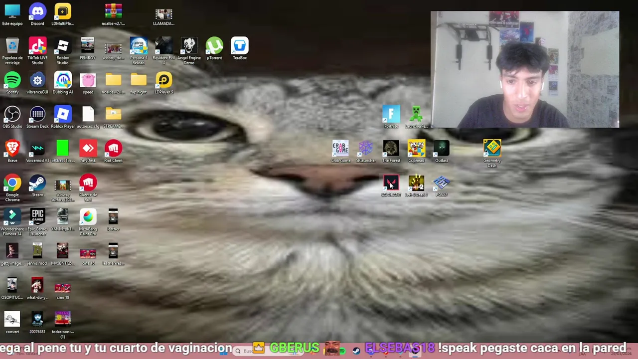The image size is (638, 359).
Task: Launch Dubbing AI app
Action: (63, 83)
